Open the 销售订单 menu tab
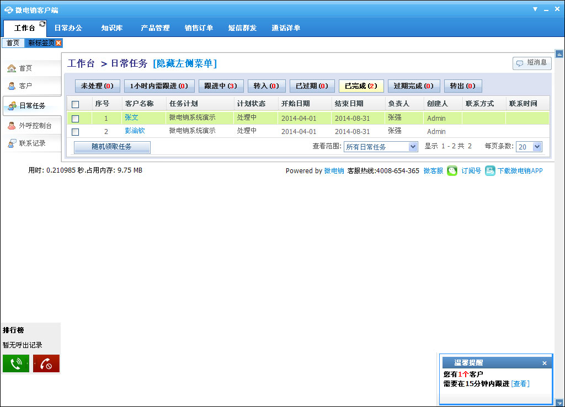 point(199,28)
